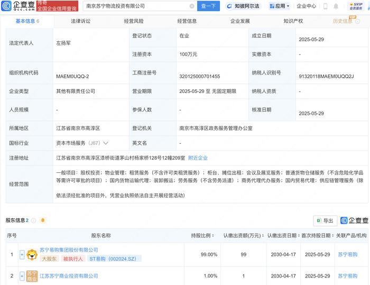Clear the search box text

[x=192, y=6]
